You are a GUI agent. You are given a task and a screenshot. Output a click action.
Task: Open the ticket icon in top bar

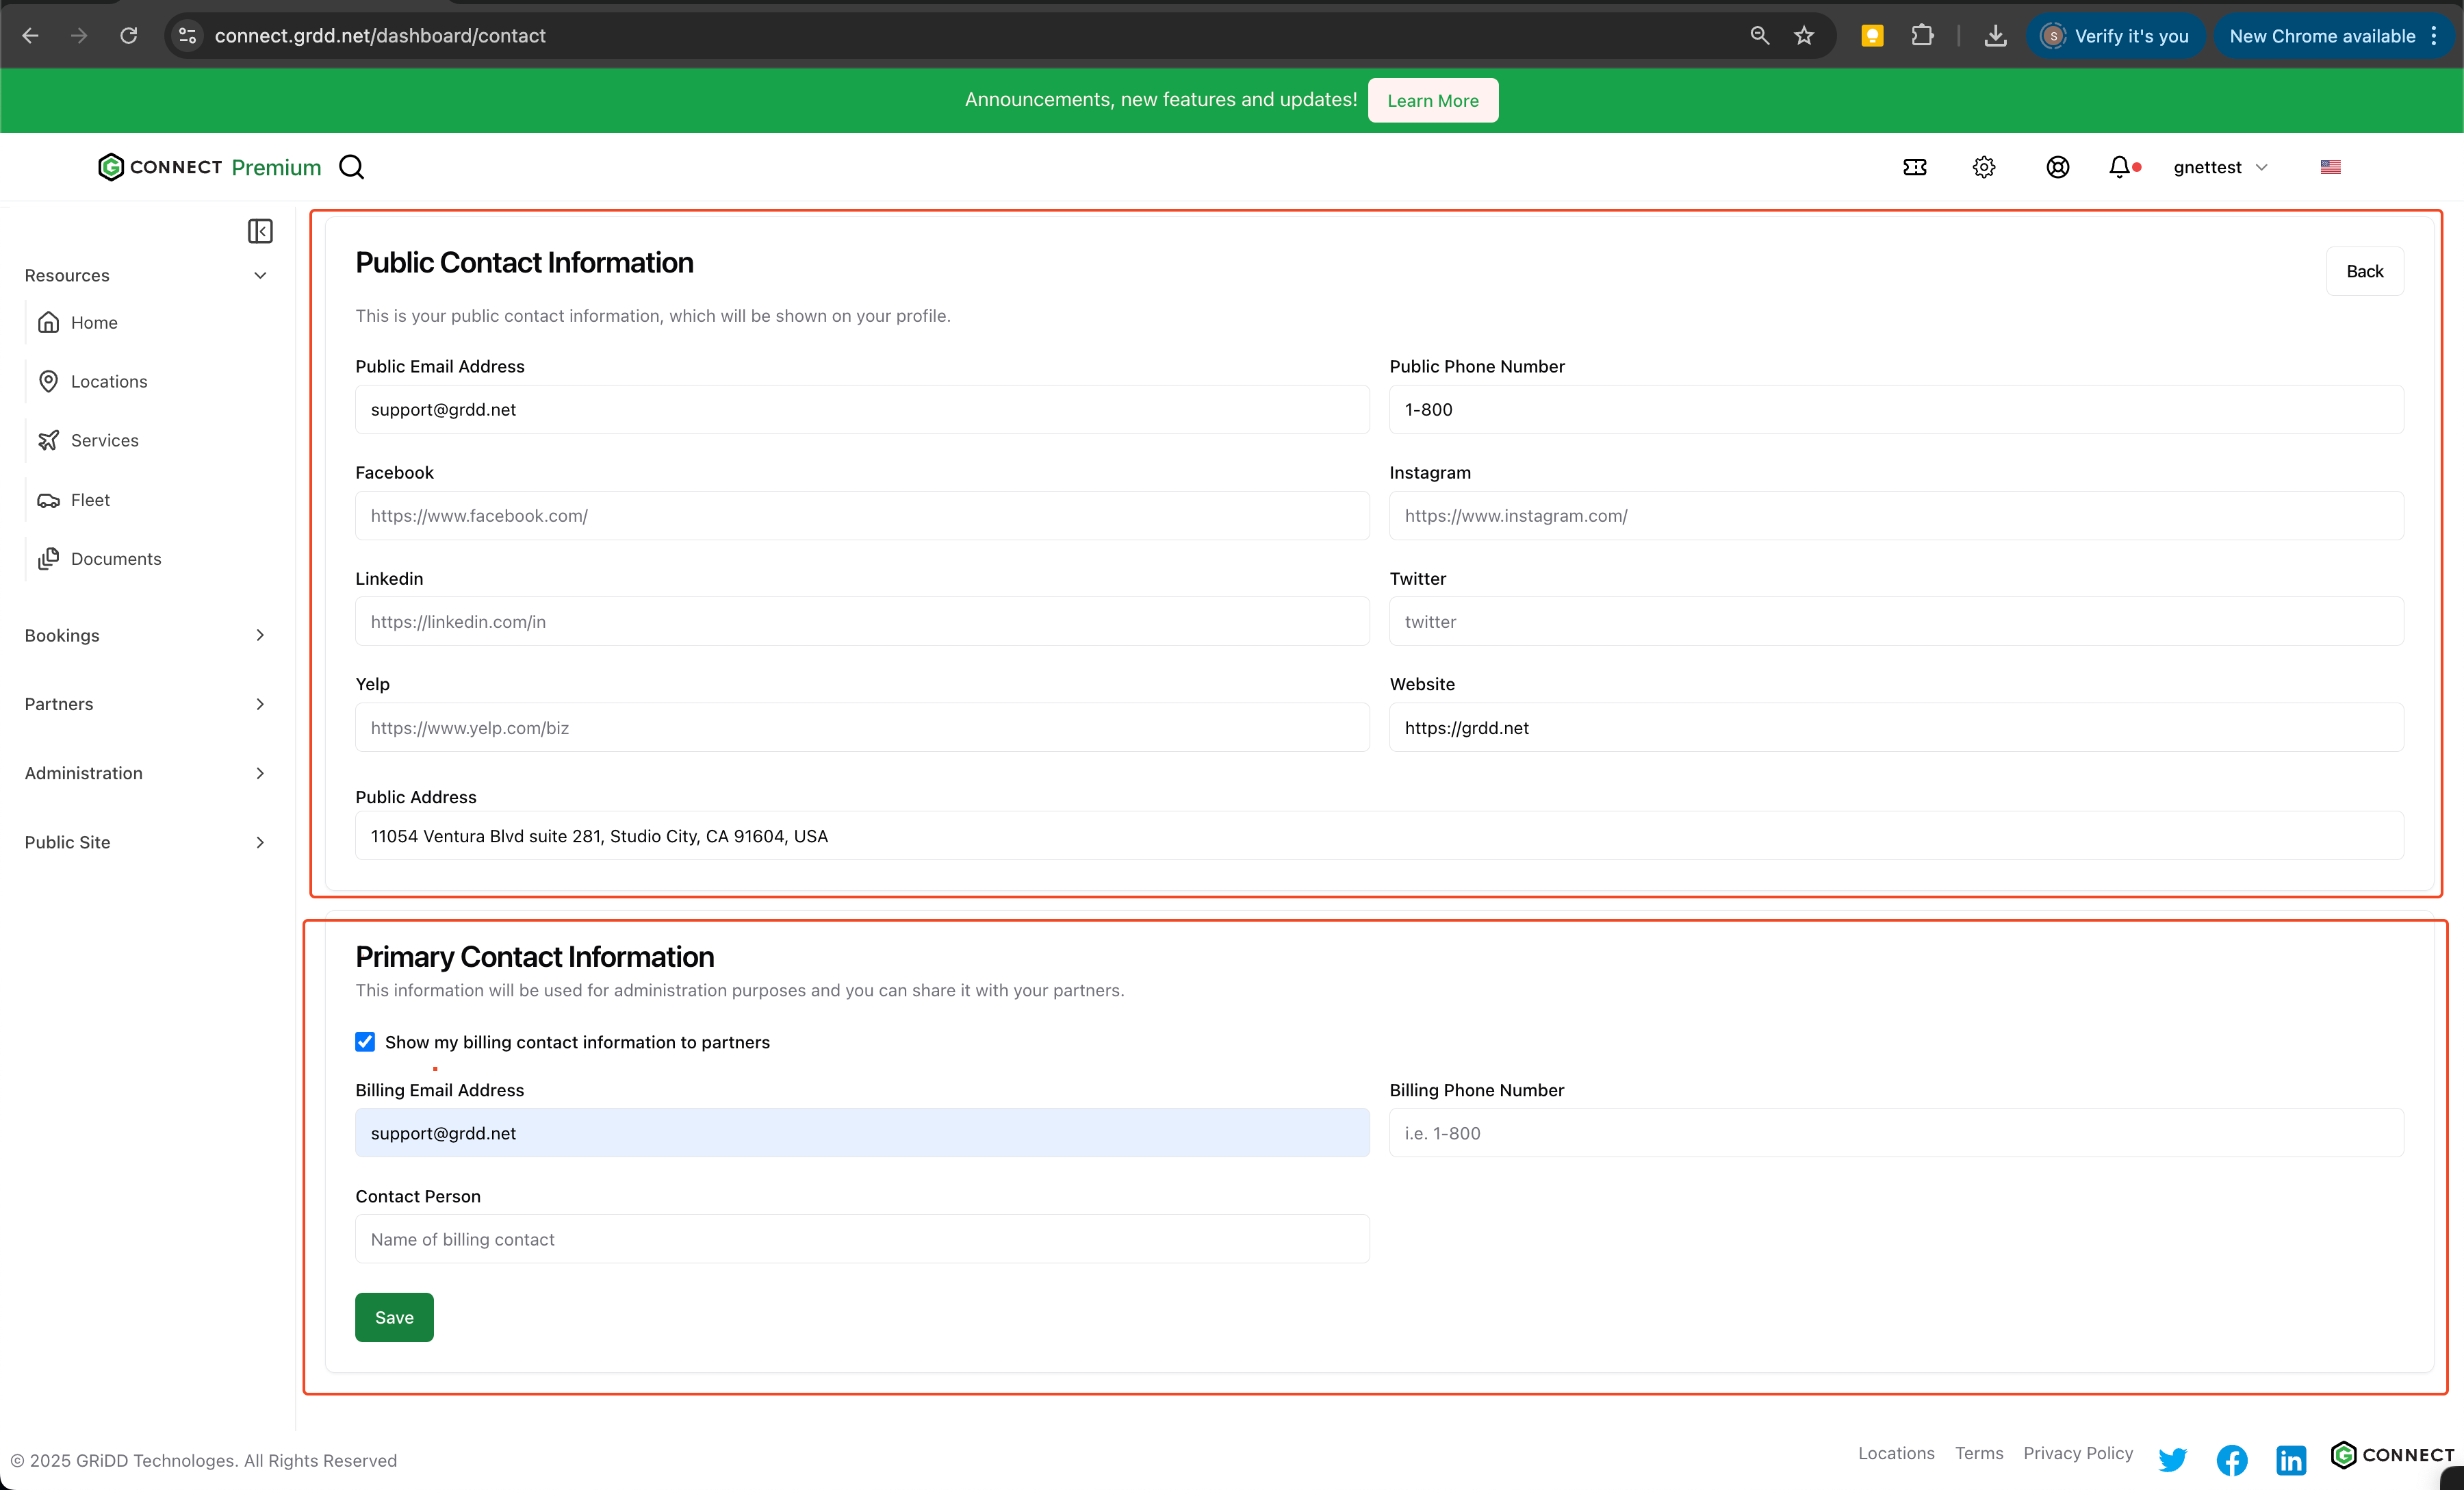click(x=1914, y=167)
